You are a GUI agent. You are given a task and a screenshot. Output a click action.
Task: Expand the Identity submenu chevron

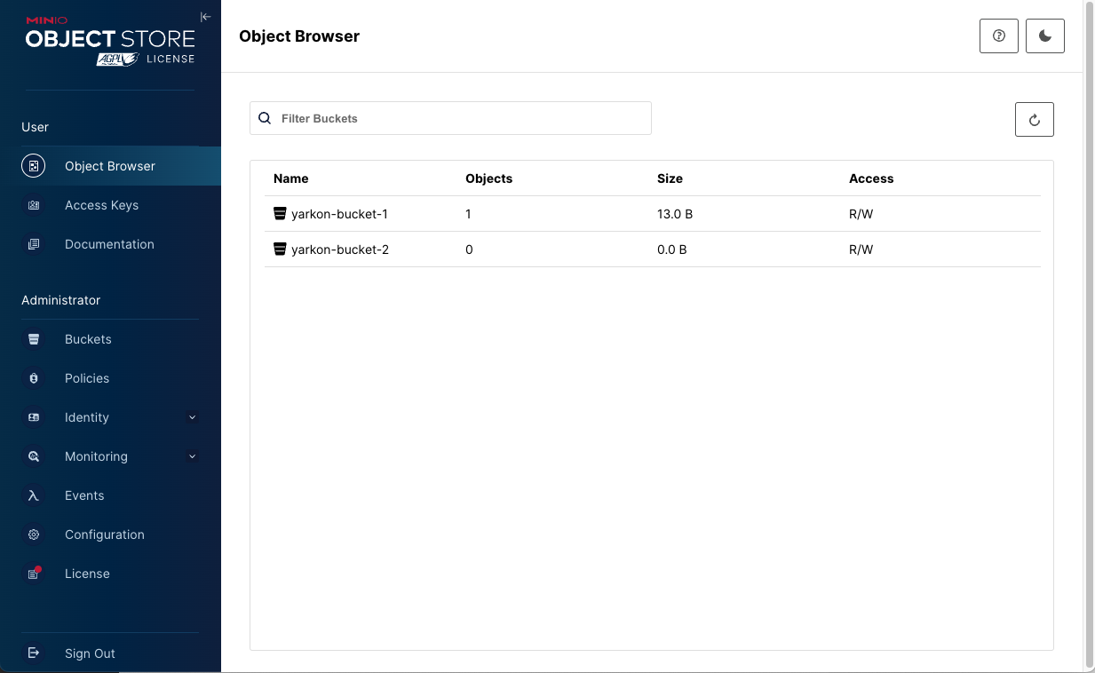(192, 417)
